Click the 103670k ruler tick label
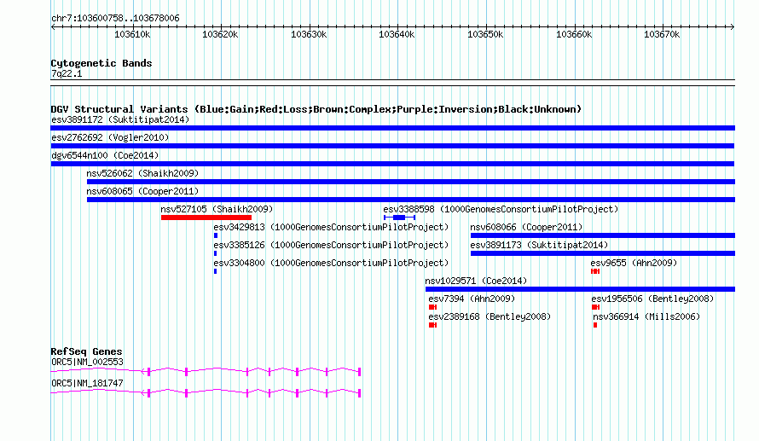Image resolution: width=759 pixels, height=441 pixels. pyautogui.click(x=662, y=35)
